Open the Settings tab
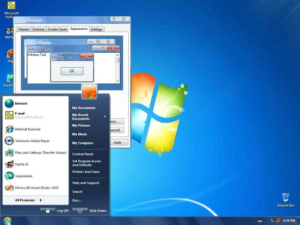Viewport: 300px width, 225px height. [x=96, y=29]
